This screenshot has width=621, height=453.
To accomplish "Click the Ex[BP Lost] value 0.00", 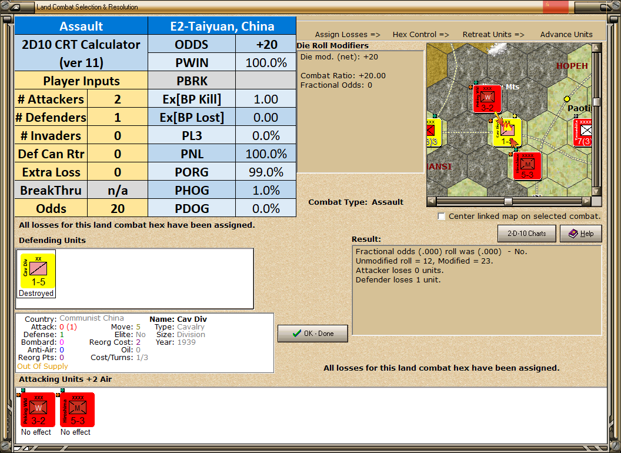I will click(x=266, y=117).
